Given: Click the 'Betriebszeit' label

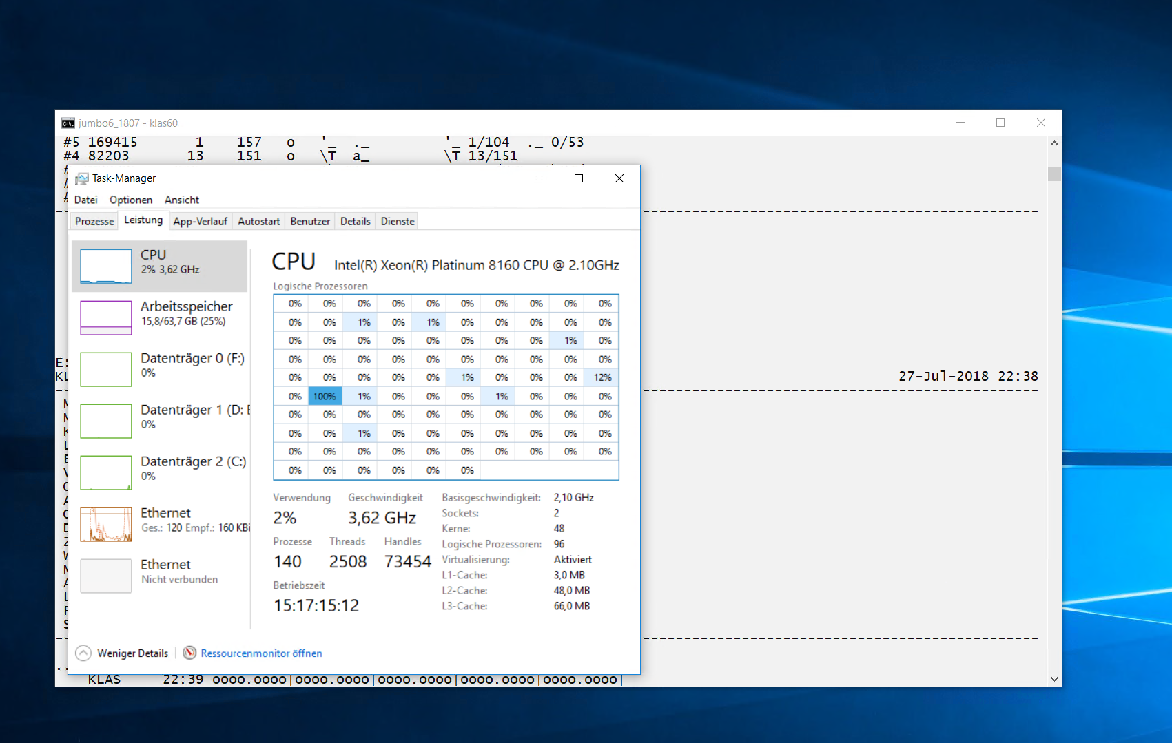Looking at the screenshot, I should (299, 585).
